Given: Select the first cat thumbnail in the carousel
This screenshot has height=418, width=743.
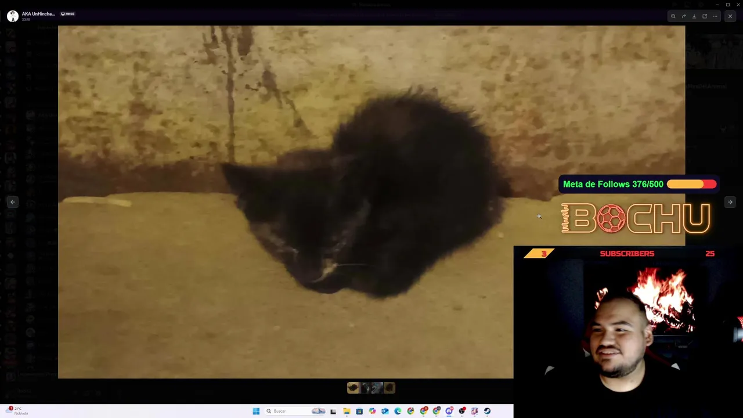Looking at the screenshot, I should point(353,388).
